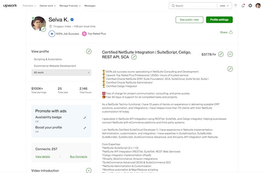Edit the View profile section
The width and height of the screenshot is (264, 173).
89,51
